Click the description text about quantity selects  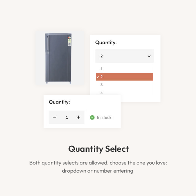tap(98, 167)
